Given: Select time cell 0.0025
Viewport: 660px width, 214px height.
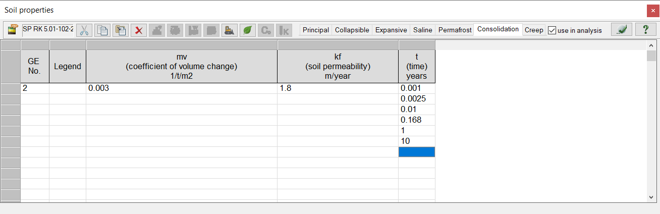Looking at the screenshot, I should [417, 99].
